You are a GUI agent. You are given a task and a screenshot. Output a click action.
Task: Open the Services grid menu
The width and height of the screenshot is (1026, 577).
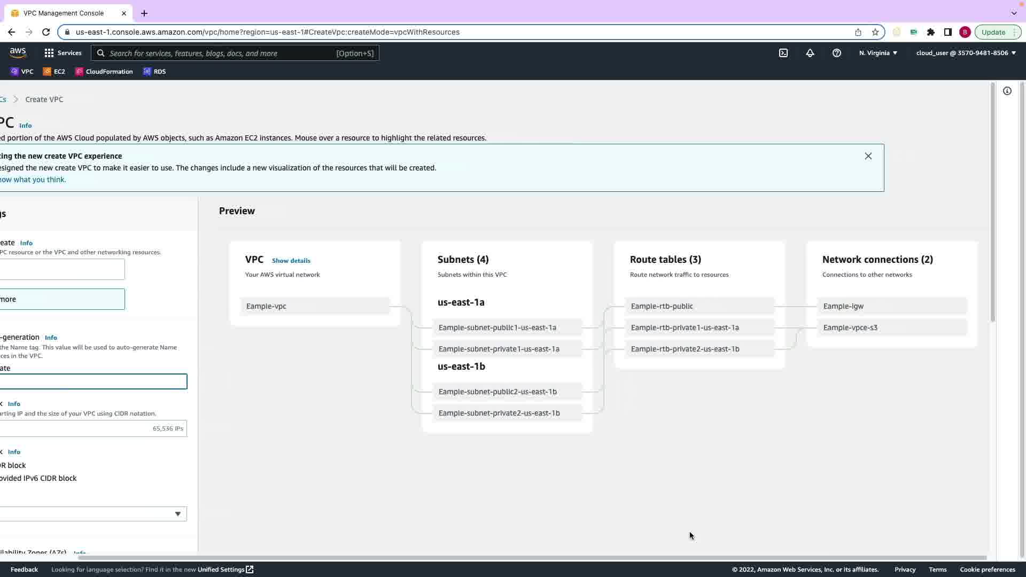63,53
